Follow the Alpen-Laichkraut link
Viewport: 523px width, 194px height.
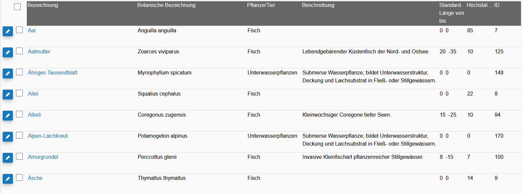click(x=48, y=136)
